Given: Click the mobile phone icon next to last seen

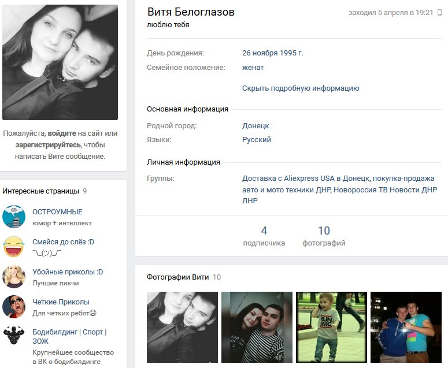Looking at the screenshot, I should pos(440,13).
